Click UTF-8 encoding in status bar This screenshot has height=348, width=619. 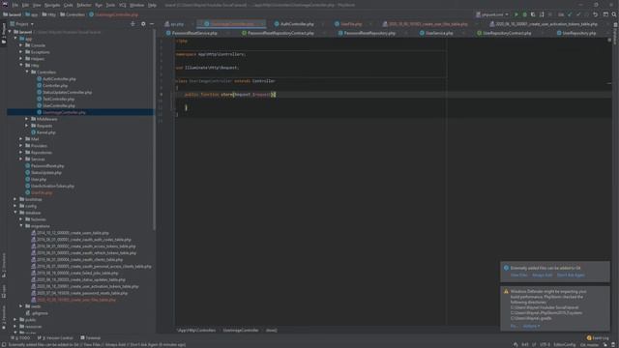pos(545,344)
